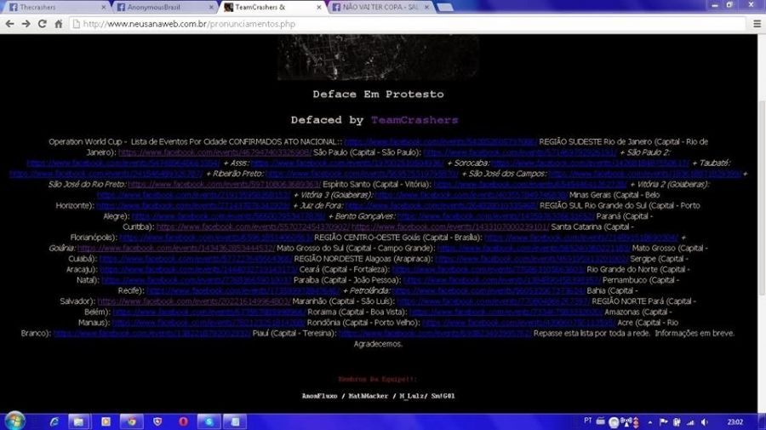
Task: Show hidden tray icons arrow
Action: (x=649, y=422)
